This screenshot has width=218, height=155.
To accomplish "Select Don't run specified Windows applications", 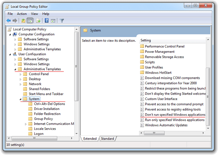I will (175, 114).
